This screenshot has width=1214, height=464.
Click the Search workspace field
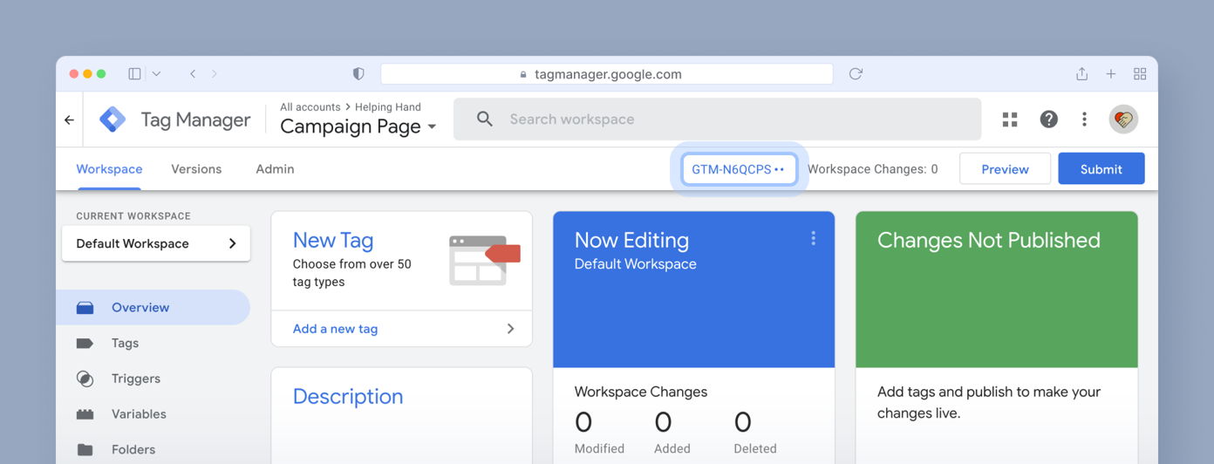click(x=717, y=119)
